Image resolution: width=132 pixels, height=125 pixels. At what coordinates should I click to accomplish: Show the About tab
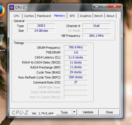(110, 16)
